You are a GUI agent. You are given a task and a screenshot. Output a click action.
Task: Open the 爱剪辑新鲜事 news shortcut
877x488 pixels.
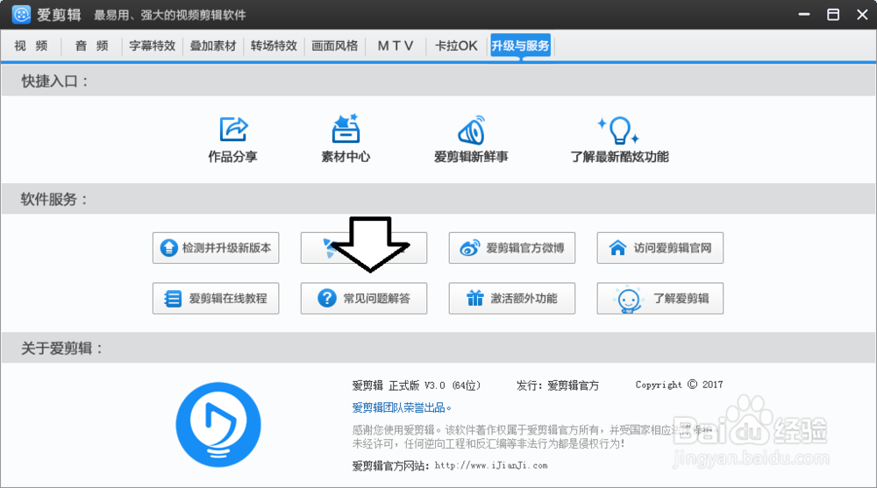(471, 140)
